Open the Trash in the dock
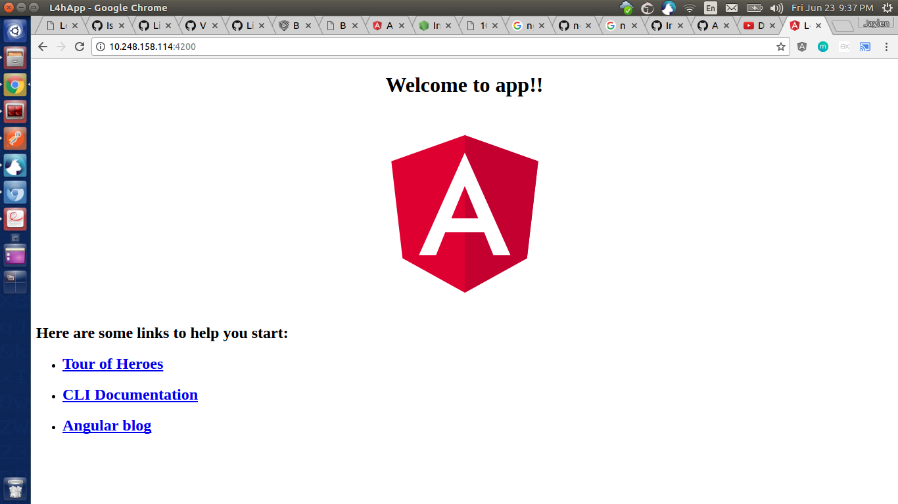This screenshot has width=898, height=504. point(15,489)
